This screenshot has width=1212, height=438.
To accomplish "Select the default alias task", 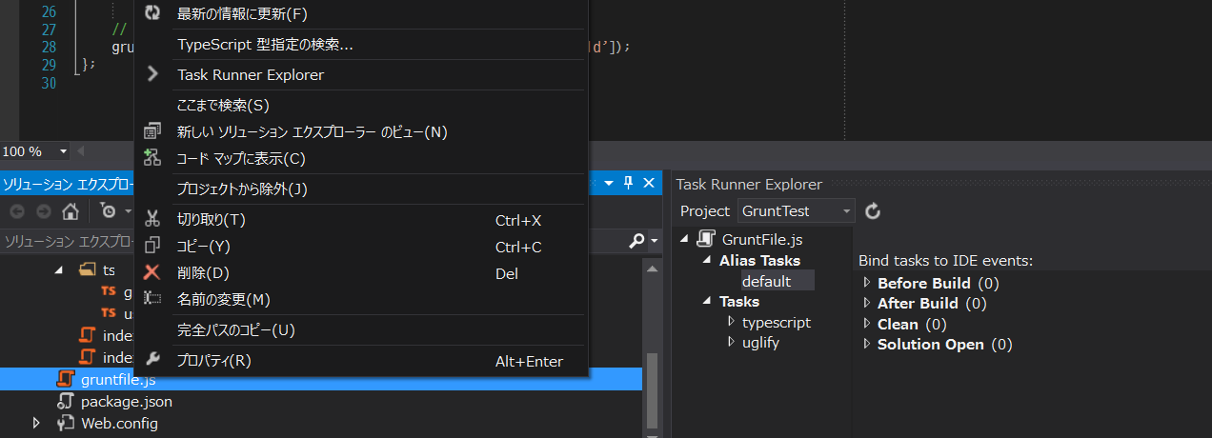I will point(766,281).
